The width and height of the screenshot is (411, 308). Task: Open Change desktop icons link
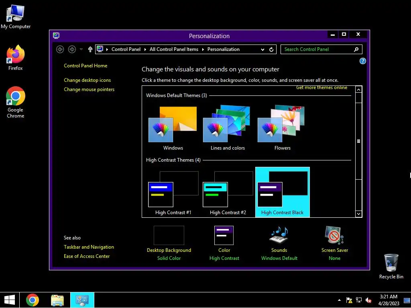[x=87, y=80]
